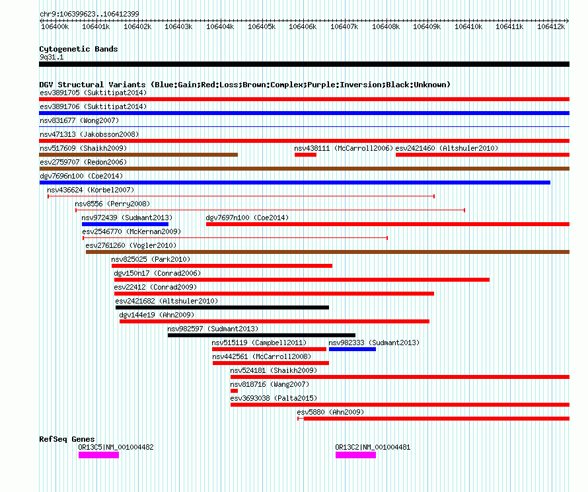The height and width of the screenshot is (492, 588).
Task: Select the small nsv438111 (McCarroll2006) feature
Action: coord(306,155)
